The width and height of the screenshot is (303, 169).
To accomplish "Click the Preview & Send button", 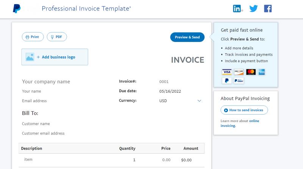I will (x=187, y=37).
